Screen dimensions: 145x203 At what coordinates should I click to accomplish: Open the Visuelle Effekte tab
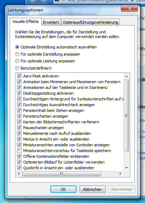pyautogui.click(x=26, y=22)
